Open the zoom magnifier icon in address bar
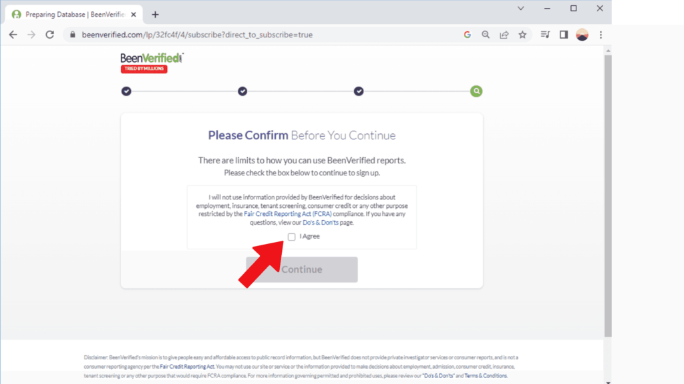 click(x=486, y=35)
